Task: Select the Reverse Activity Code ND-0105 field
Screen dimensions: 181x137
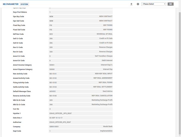Action: click(81, 96)
